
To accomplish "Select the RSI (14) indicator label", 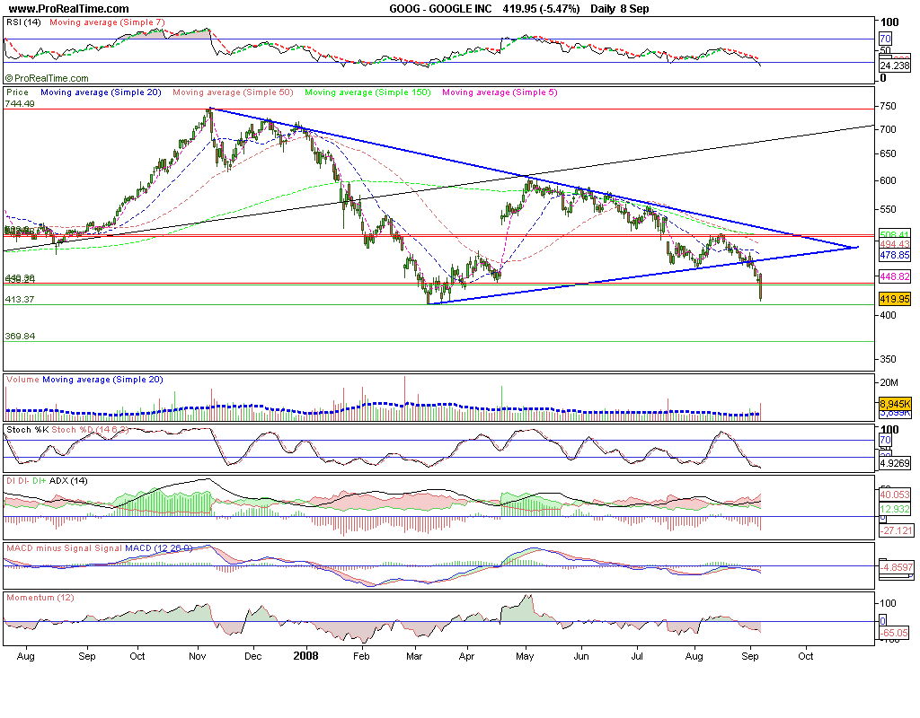I will (23, 22).
